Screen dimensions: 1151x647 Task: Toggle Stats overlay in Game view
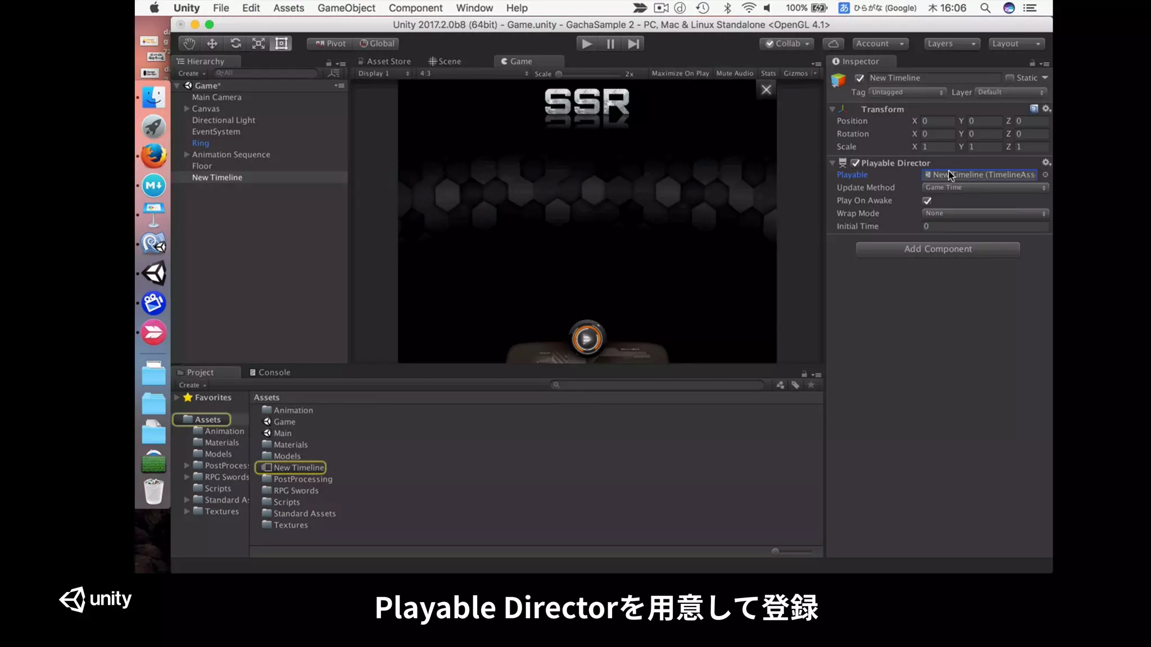click(x=768, y=74)
